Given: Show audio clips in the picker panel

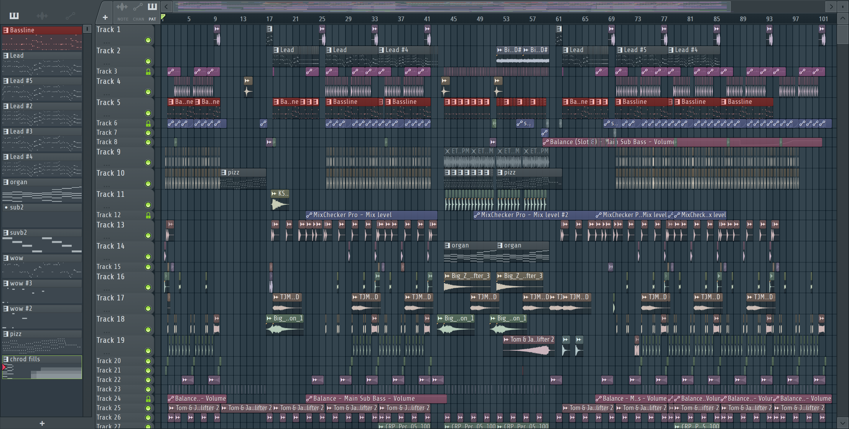Looking at the screenshot, I should (42, 16).
